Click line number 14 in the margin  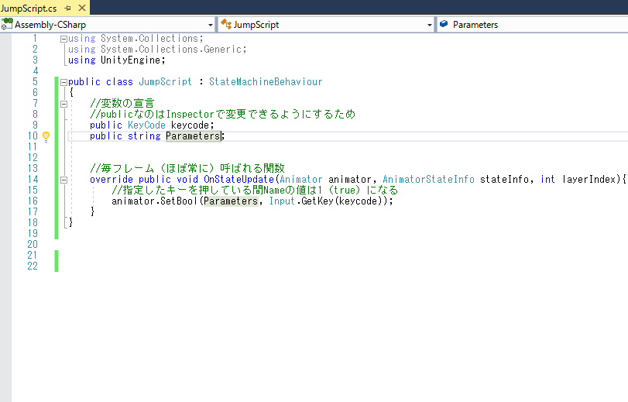point(33,179)
